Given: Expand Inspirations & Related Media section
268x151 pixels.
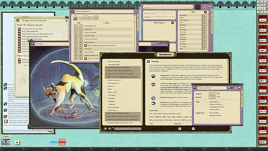Looking at the screenshot, I should click(x=123, y=116).
